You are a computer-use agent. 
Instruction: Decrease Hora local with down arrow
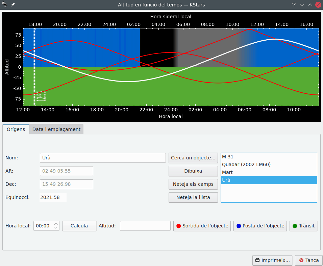56,228
